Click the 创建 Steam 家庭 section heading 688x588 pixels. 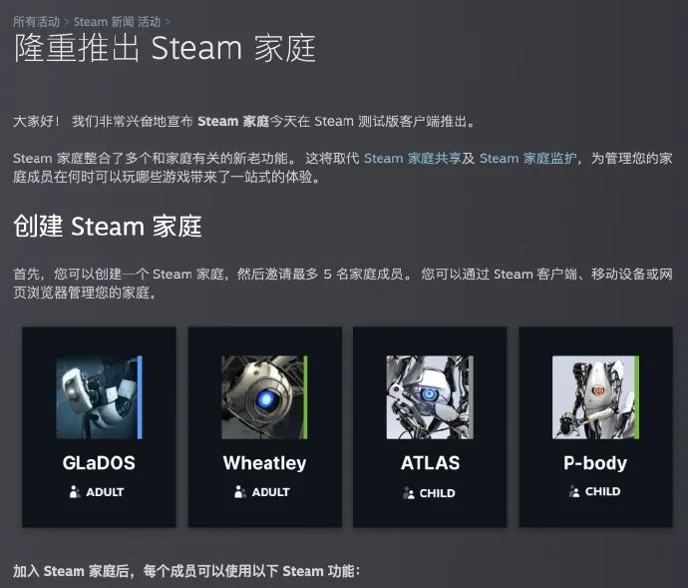pyautogui.click(x=108, y=227)
